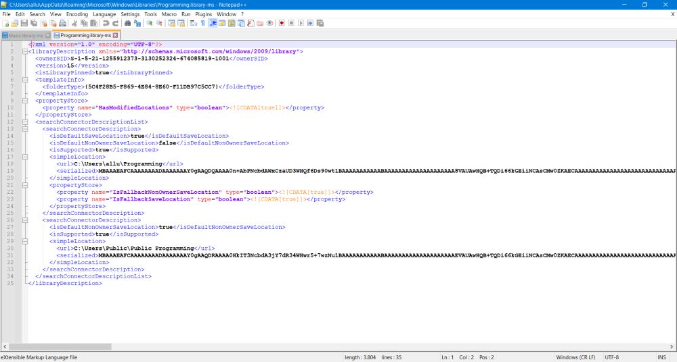Select the Programming.library-ms tab

tap(85, 35)
